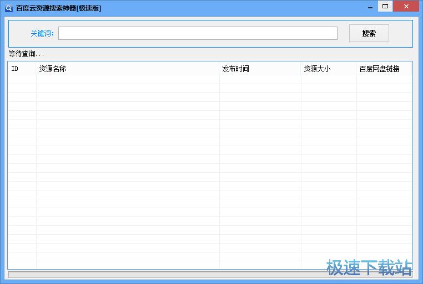Focus the 关键词 keyword input field
This screenshot has height=284, width=423.
click(198, 33)
